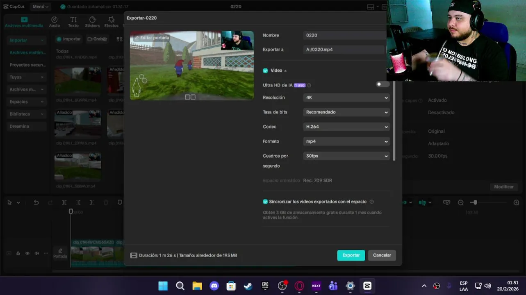This screenshot has width=526, height=295.
Task: Uncheck the Video checkbox
Action: coord(265,70)
